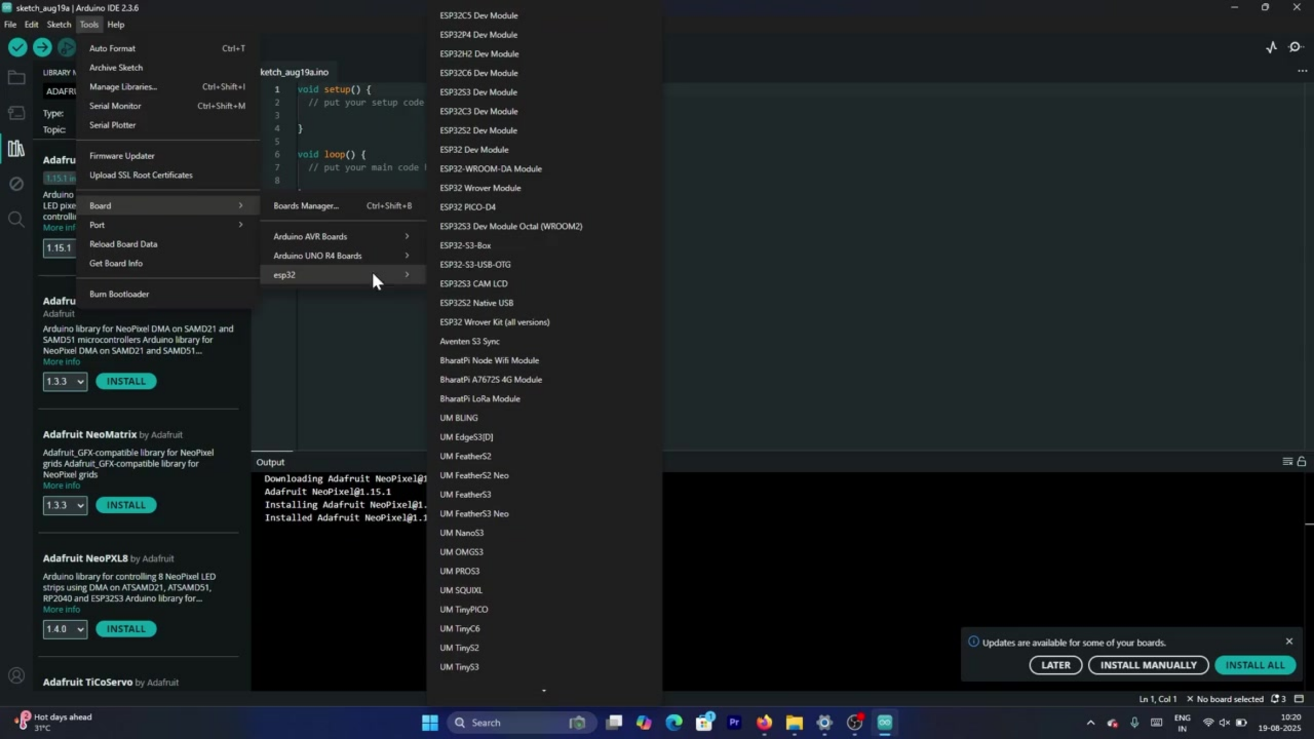Open Microsoft Edge from taskbar
The height and width of the screenshot is (739, 1314).
(x=674, y=723)
